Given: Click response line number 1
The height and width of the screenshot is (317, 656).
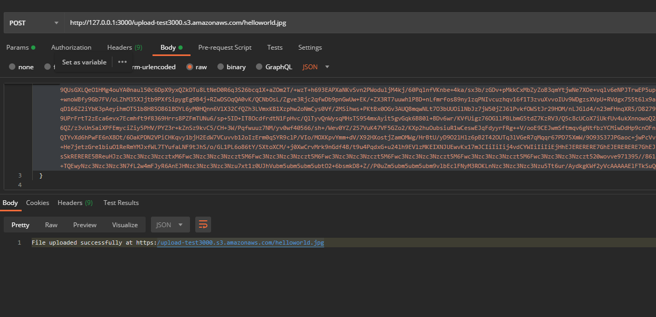Looking at the screenshot, I should click(x=19, y=243).
